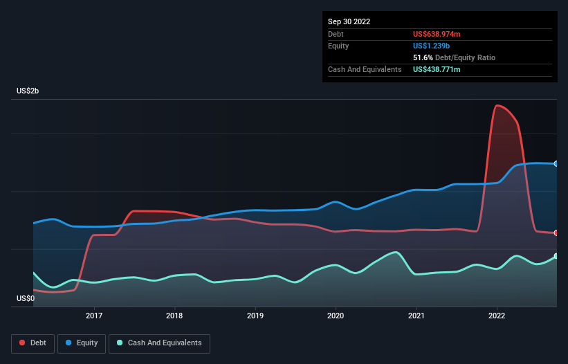
Task: Click the blue Equity legend dot
Action: click(x=68, y=343)
